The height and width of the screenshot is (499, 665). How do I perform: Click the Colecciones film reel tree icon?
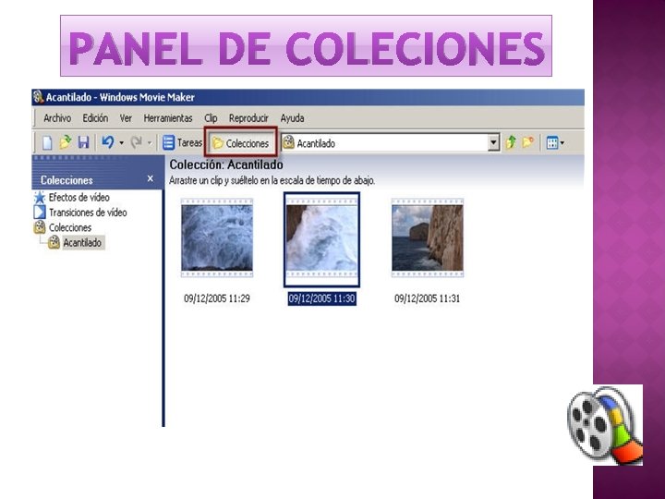tap(40, 227)
